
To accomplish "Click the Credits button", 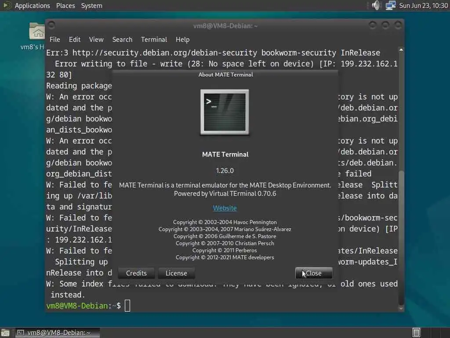I will 136,273.
